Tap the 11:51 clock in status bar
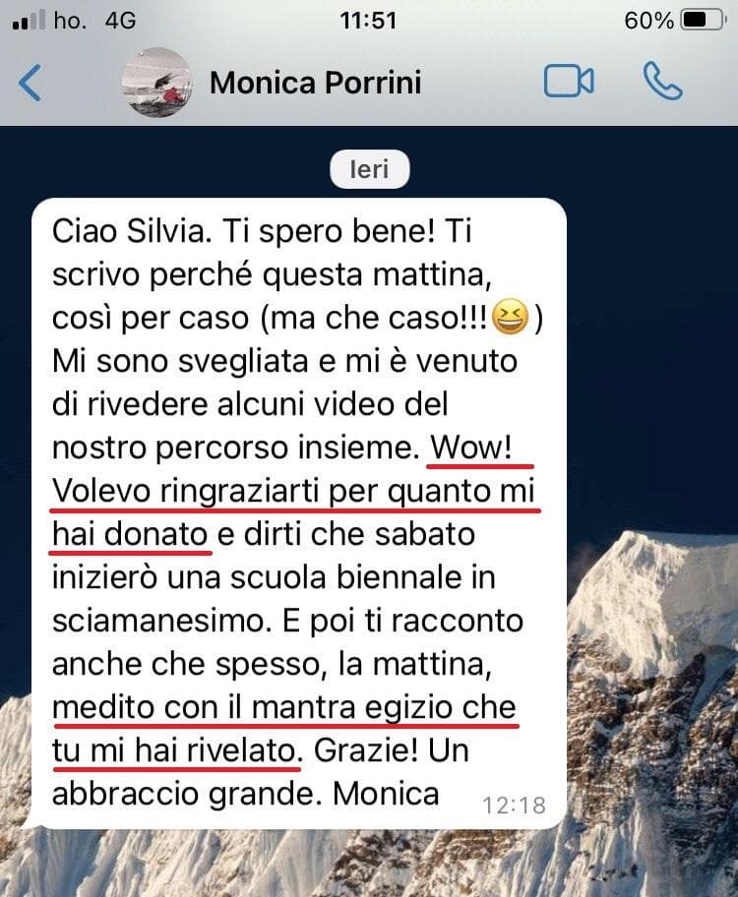 click(x=368, y=21)
